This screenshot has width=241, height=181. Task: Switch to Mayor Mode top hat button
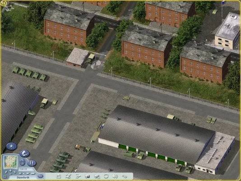click(24, 153)
